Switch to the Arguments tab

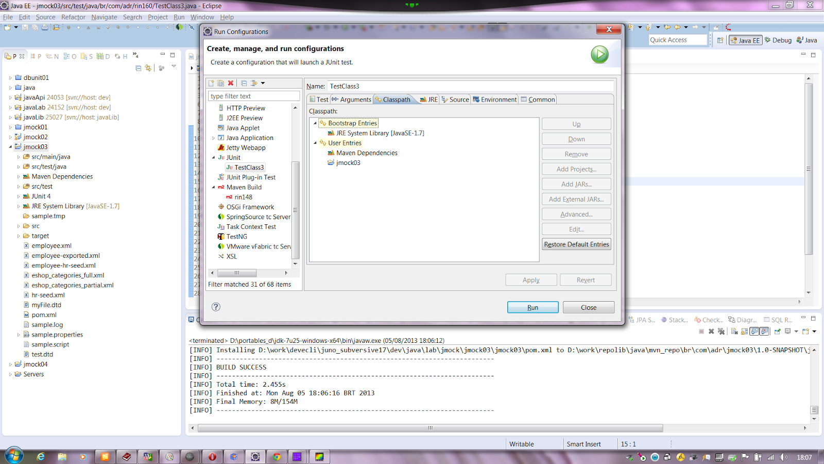click(351, 100)
